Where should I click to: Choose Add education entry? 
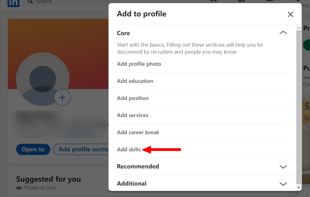coord(135,81)
